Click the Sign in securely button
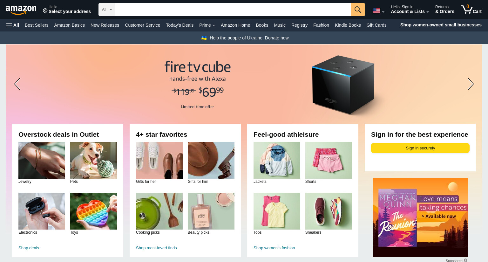 420,148
